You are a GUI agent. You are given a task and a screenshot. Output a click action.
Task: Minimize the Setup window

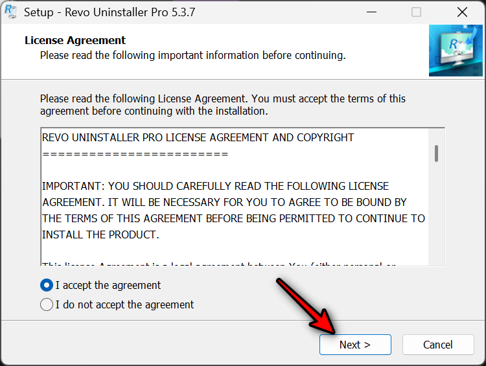371,12
